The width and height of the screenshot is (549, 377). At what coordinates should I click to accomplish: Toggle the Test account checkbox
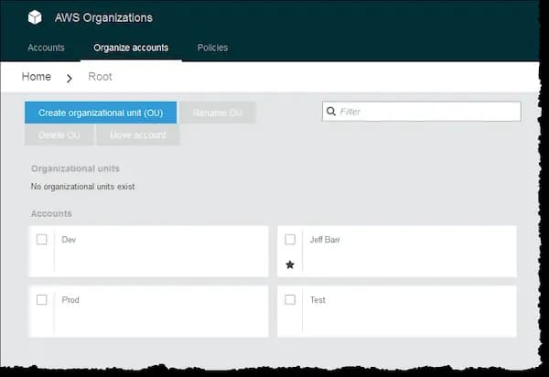pyautogui.click(x=290, y=299)
